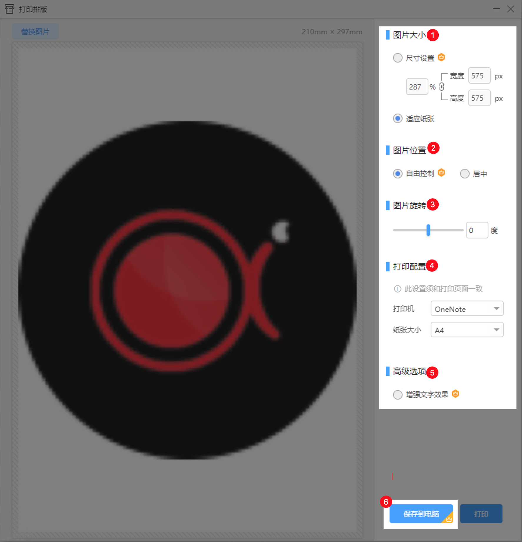Screen dimensions: 522x542
Task: Click the crown icon on 保存到电脑 button
Action: (x=449, y=519)
